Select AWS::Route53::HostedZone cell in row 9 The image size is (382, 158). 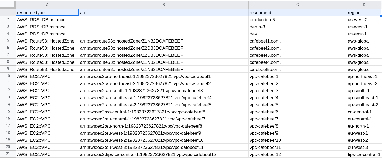[47, 69]
